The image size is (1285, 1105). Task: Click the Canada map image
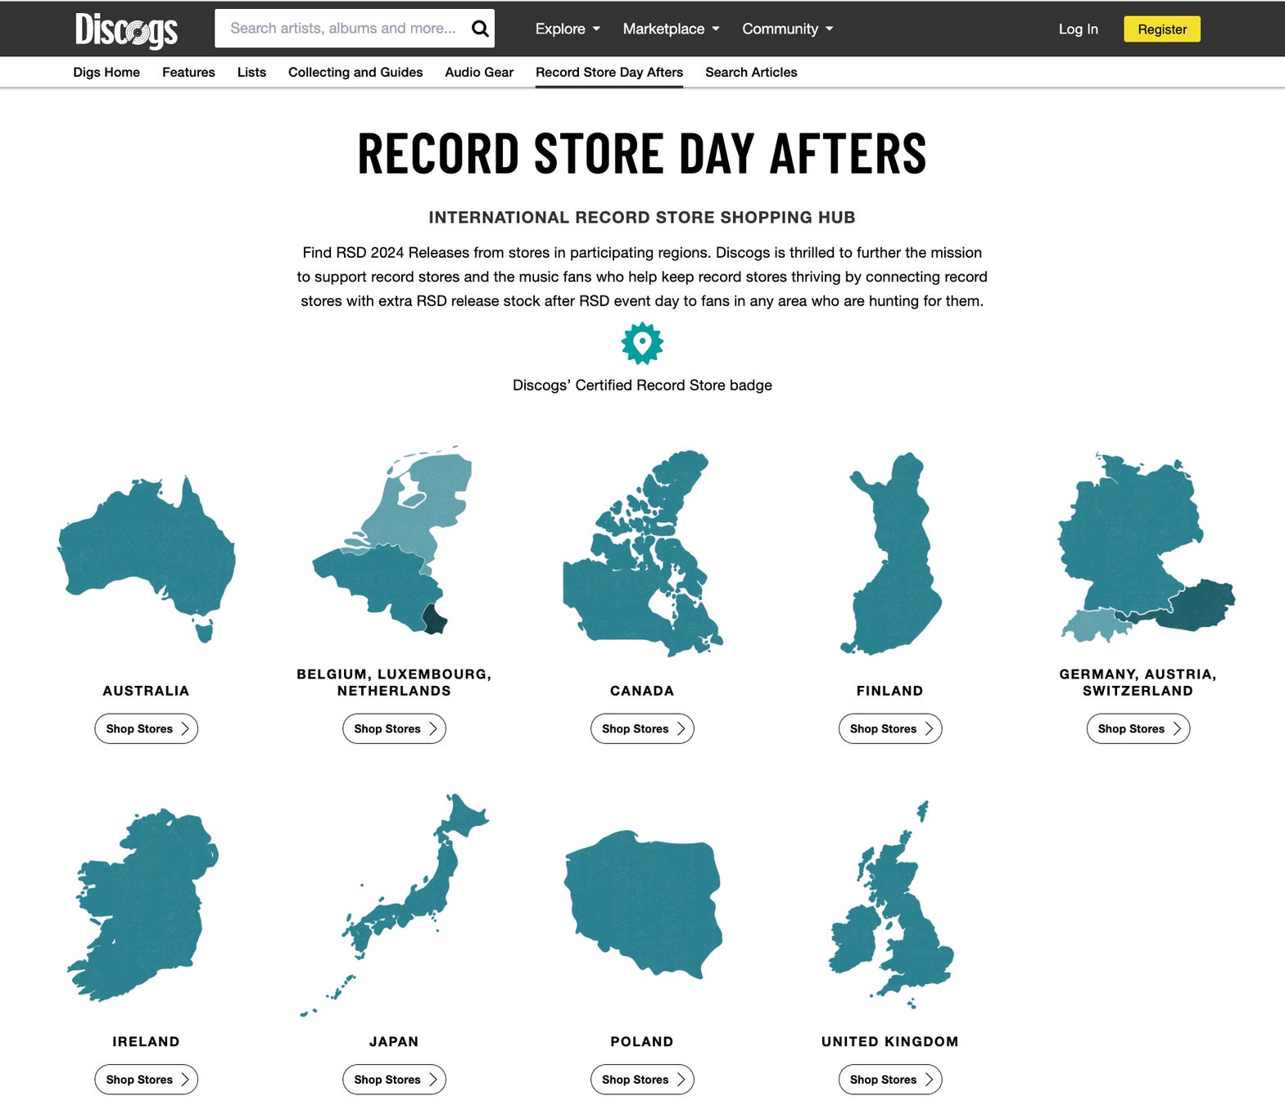pos(643,553)
